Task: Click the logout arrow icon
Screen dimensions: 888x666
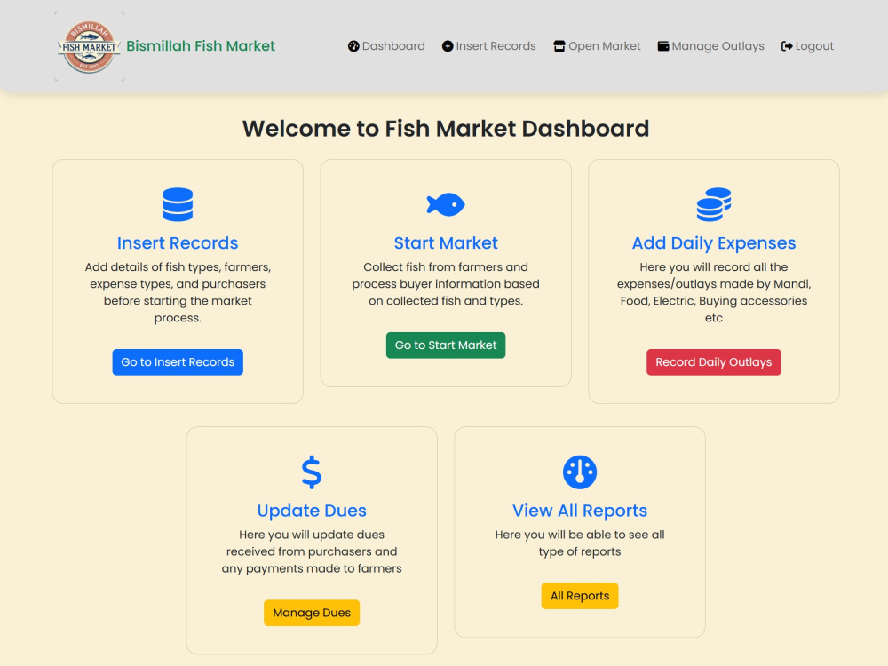Action: (787, 46)
